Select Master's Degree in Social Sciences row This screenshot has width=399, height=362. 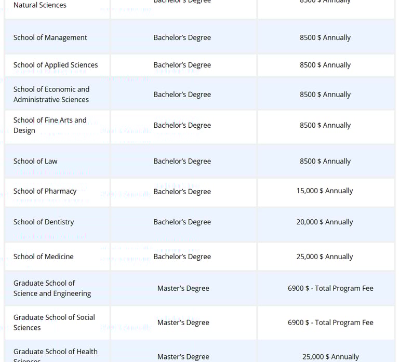pos(183,323)
